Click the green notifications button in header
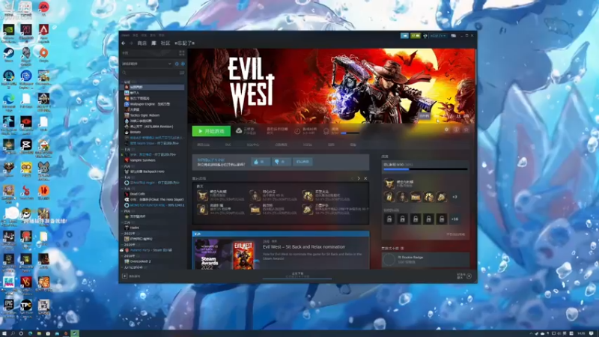 (x=416, y=35)
